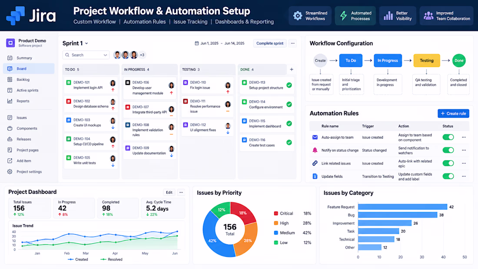Toggle the Link related issues rule switch
The width and height of the screenshot is (478, 269).
pyautogui.click(x=448, y=163)
